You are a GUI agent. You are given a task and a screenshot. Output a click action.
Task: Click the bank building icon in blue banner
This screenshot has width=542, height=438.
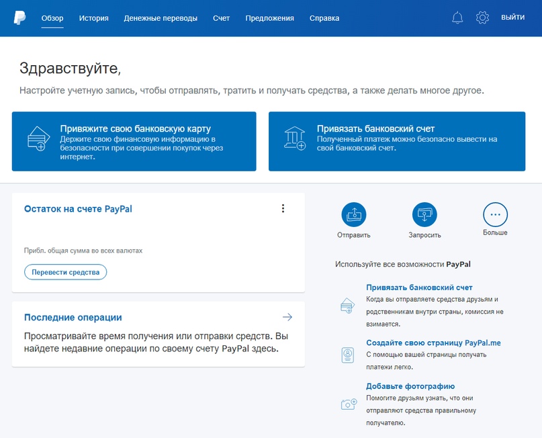pos(294,138)
